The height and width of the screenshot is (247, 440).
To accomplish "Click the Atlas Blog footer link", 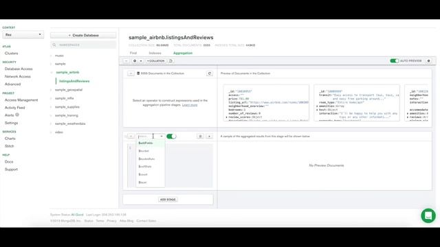I will click(126, 221).
